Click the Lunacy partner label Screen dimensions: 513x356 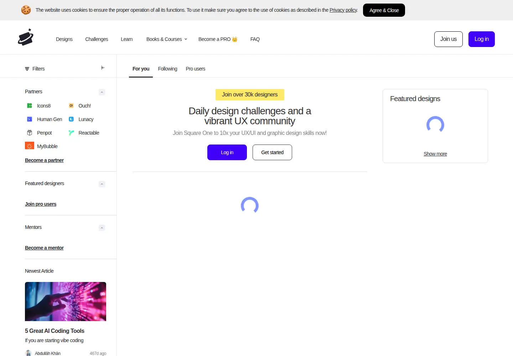click(x=86, y=119)
